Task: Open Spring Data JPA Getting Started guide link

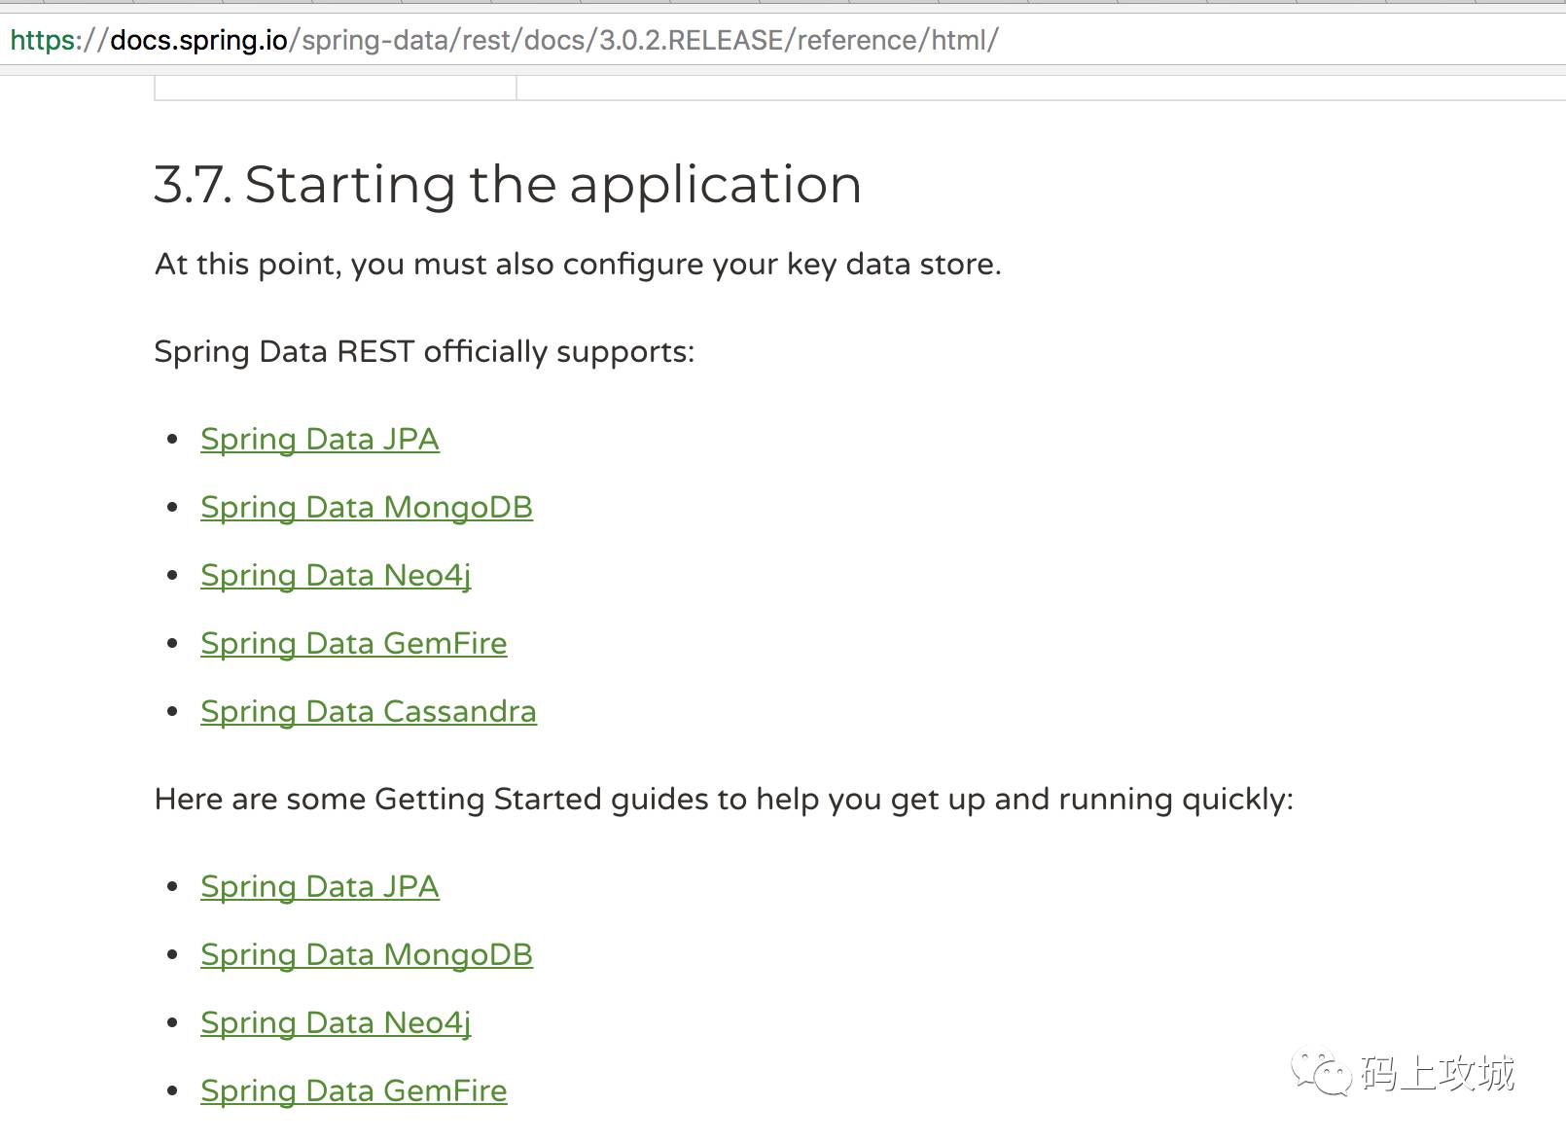Action: [319, 887]
